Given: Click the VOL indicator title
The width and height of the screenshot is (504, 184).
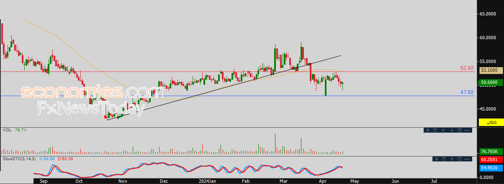Looking at the screenshot, I should pos(7,131).
